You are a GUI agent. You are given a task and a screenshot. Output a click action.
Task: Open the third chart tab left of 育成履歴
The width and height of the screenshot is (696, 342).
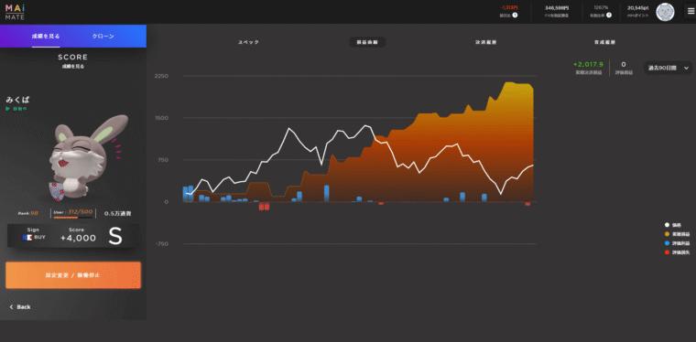(x=485, y=43)
